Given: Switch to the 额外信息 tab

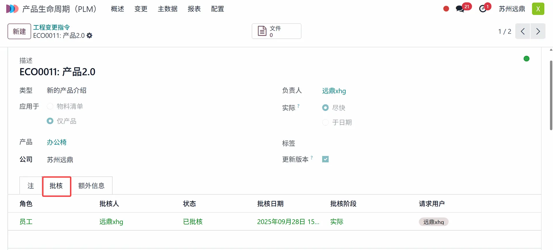Looking at the screenshot, I should click(x=91, y=186).
